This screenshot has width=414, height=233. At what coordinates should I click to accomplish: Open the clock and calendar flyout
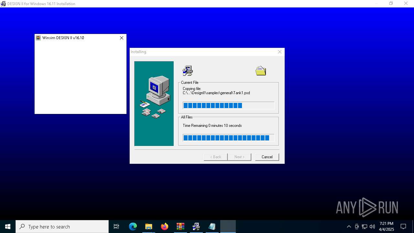click(x=387, y=227)
